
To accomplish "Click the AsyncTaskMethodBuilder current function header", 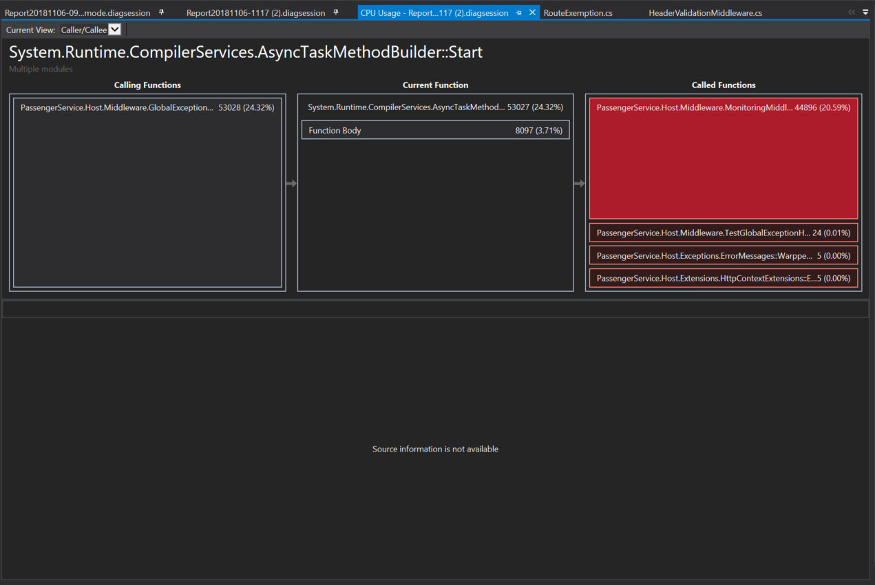I will tap(435, 107).
